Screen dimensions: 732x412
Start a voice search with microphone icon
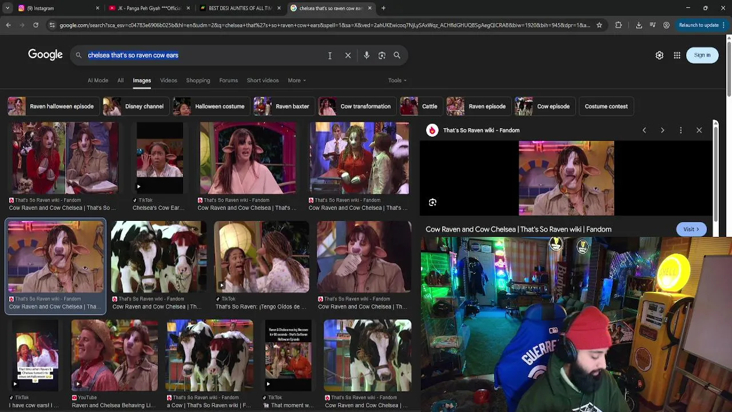[x=367, y=56]
